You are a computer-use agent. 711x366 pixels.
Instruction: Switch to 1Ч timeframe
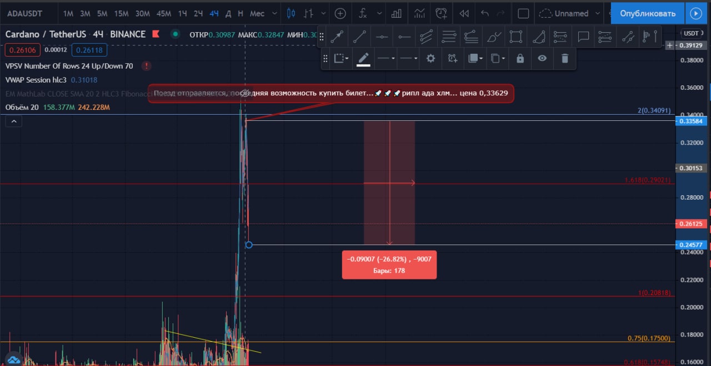[x=182, y=13]
